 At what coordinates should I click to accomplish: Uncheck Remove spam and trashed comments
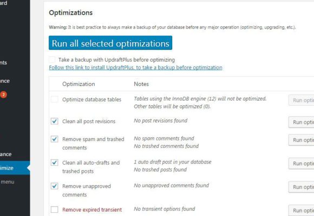[55, 139]
